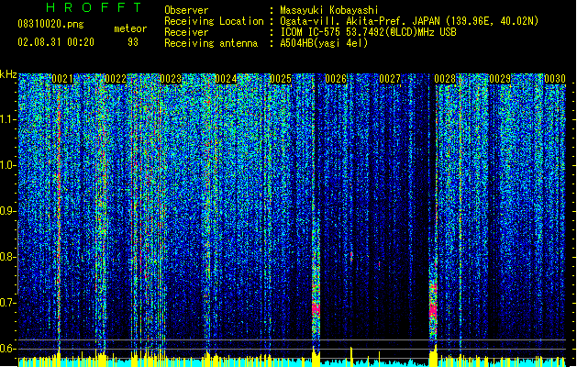Click the Receiving antenna label
Image resolution: width=577 pixels, height=367 pixels.
click(x=211, y=43)
